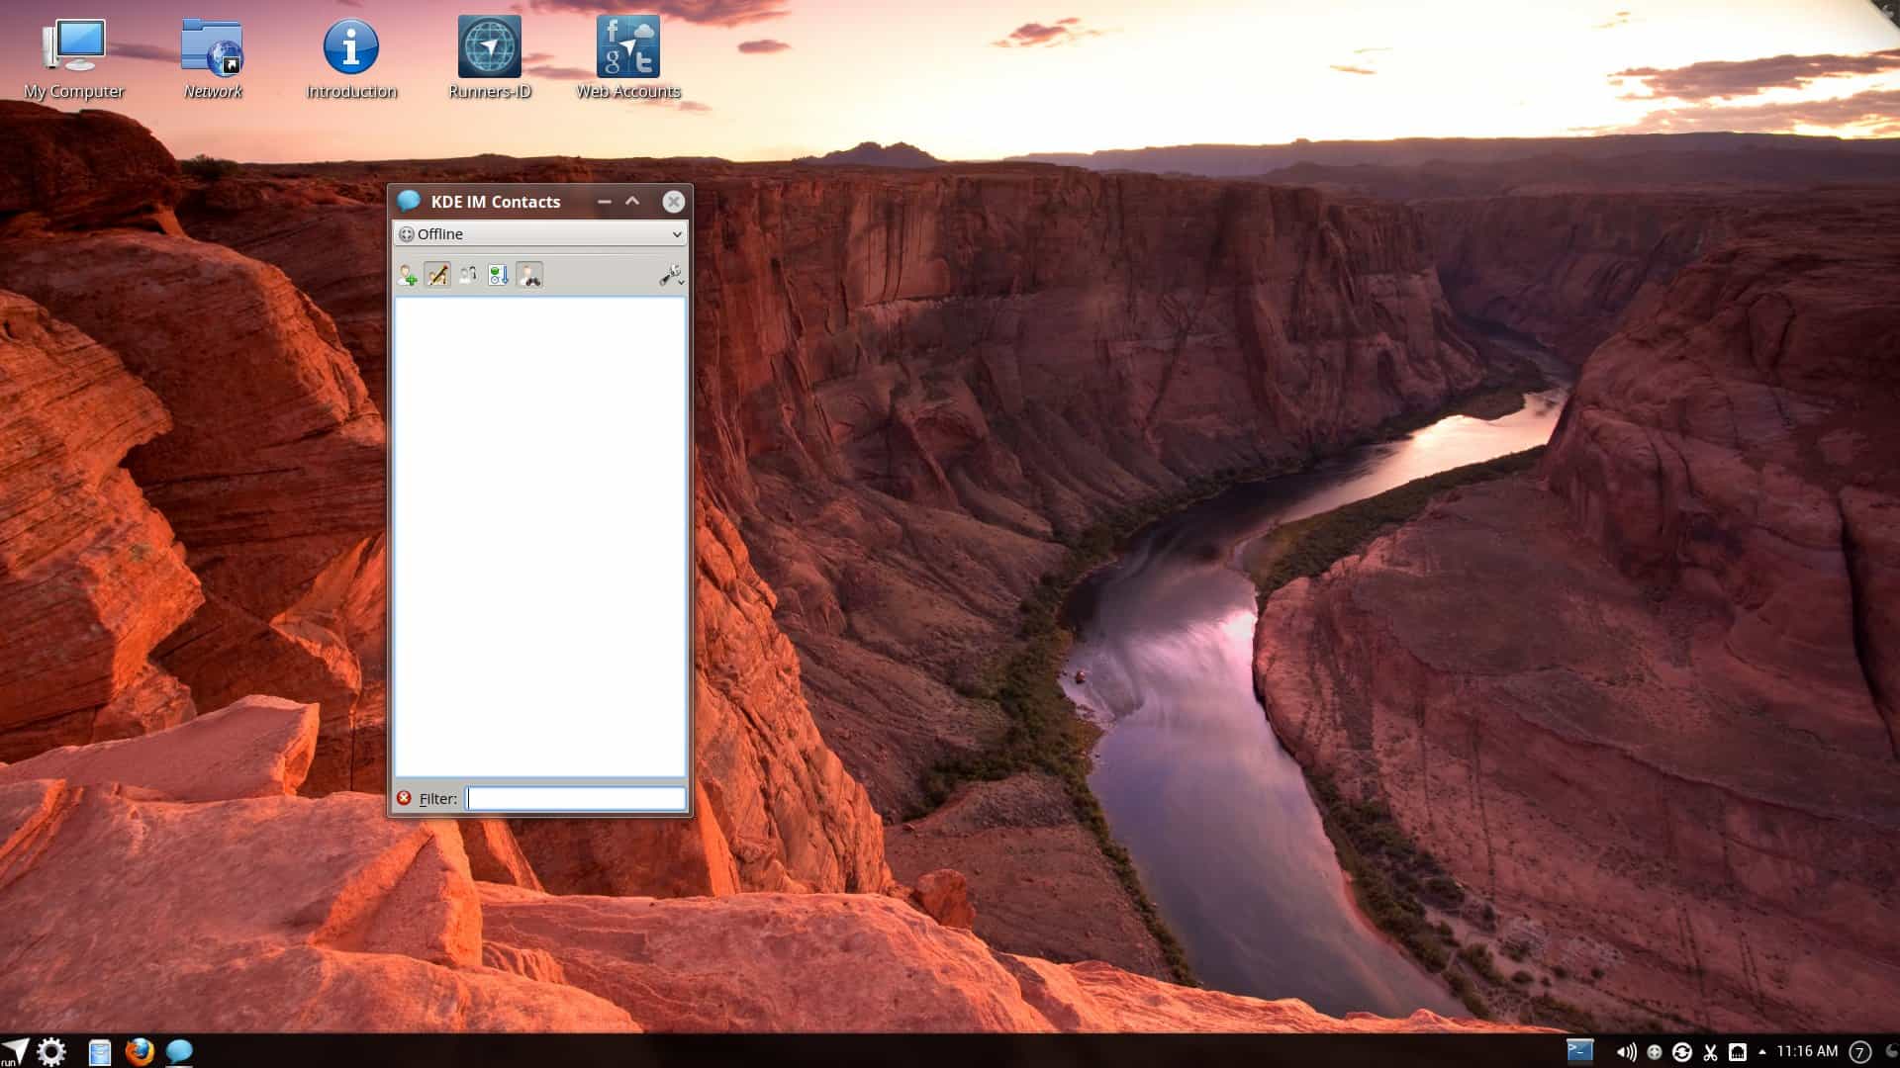Open the terminal icon in the taskbar
Image resolution: width=1900 pixels, height=1068 pixels.
[x=1580, y=1050]
